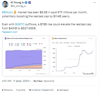
Task: Open the #Bitcoin hashtag link
Action: pos(7,12)
